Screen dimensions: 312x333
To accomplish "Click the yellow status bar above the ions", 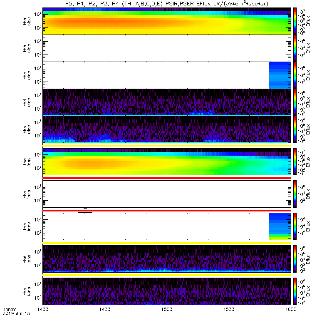I will click(x=167, y=275).
